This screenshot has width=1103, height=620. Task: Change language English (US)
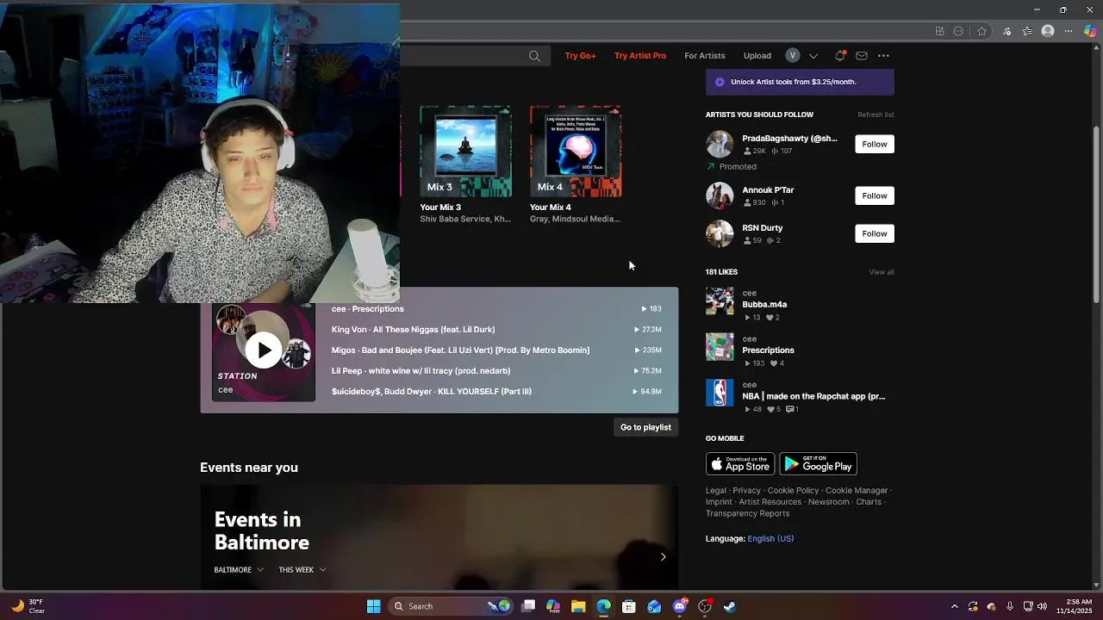(770, 539)
